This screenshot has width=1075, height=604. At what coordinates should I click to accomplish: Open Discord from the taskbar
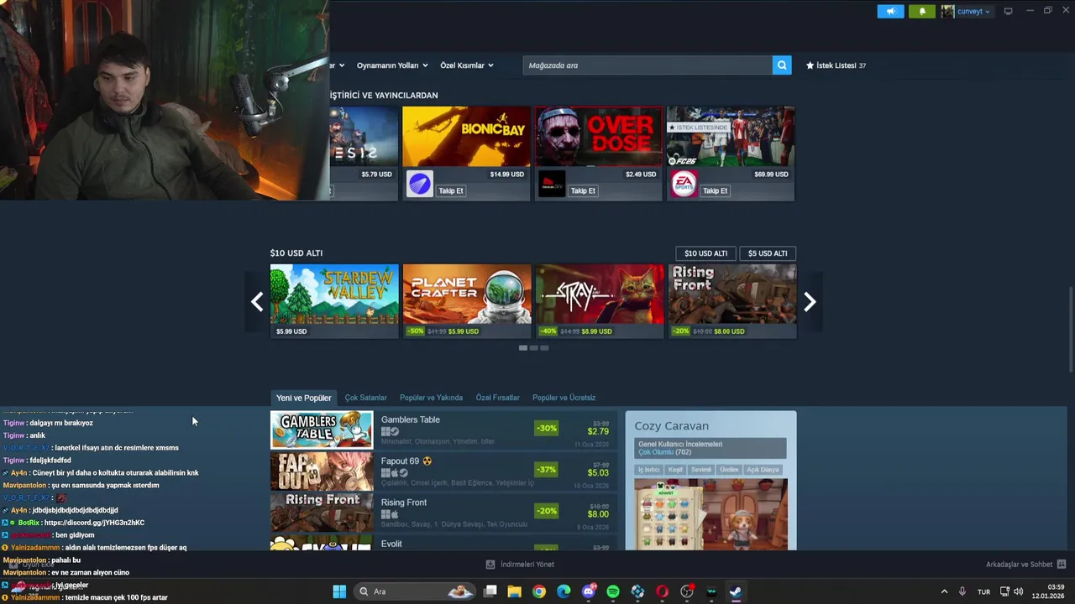(589, 591)
